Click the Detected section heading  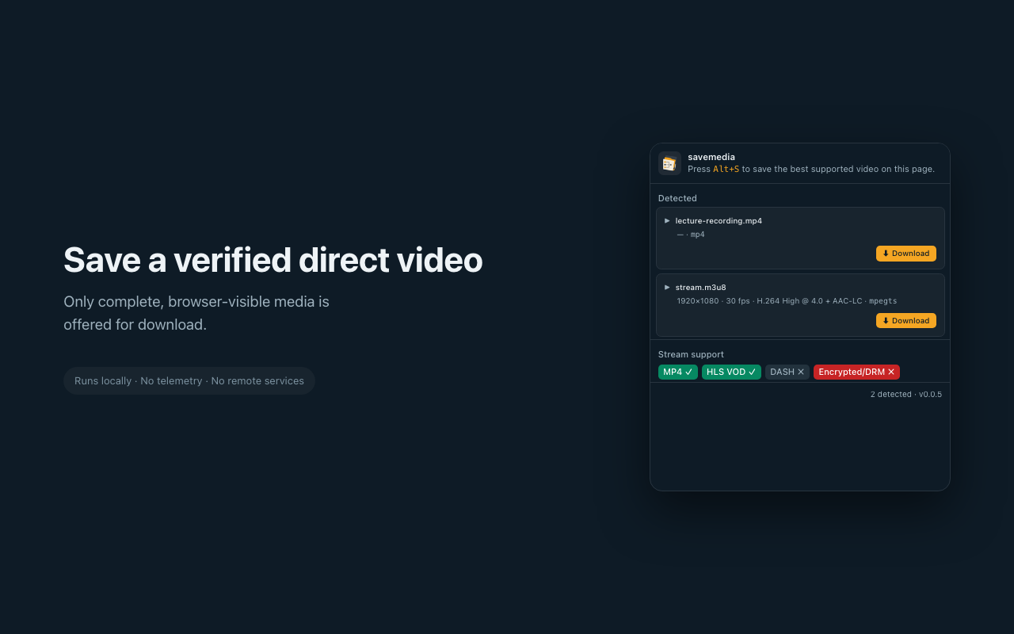pos(677,198)
